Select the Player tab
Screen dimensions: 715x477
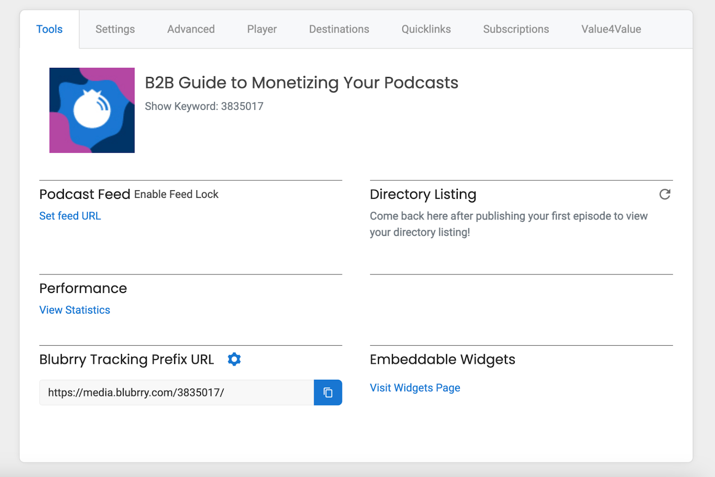tap(261, 29)
